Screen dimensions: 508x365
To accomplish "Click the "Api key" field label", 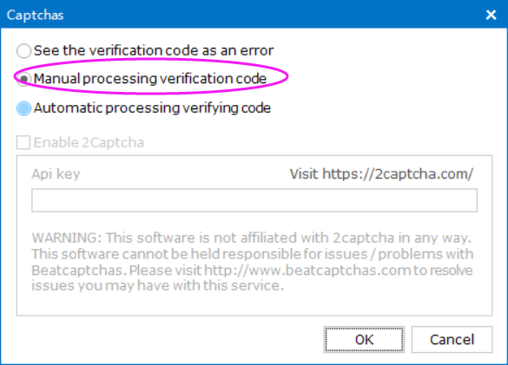I will pos(56,173).
